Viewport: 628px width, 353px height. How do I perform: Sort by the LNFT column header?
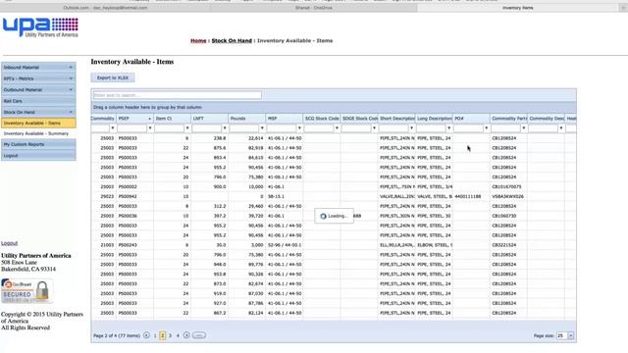pos(209,119)
